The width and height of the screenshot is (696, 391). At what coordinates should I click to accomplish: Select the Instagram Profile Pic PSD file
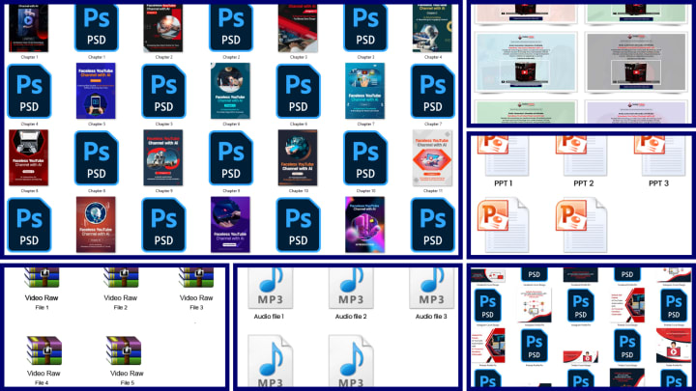tap(581, 305)
